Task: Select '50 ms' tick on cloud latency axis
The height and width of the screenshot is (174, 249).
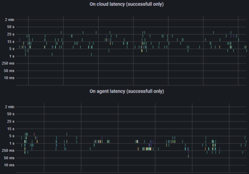Action: coord(10,71)
